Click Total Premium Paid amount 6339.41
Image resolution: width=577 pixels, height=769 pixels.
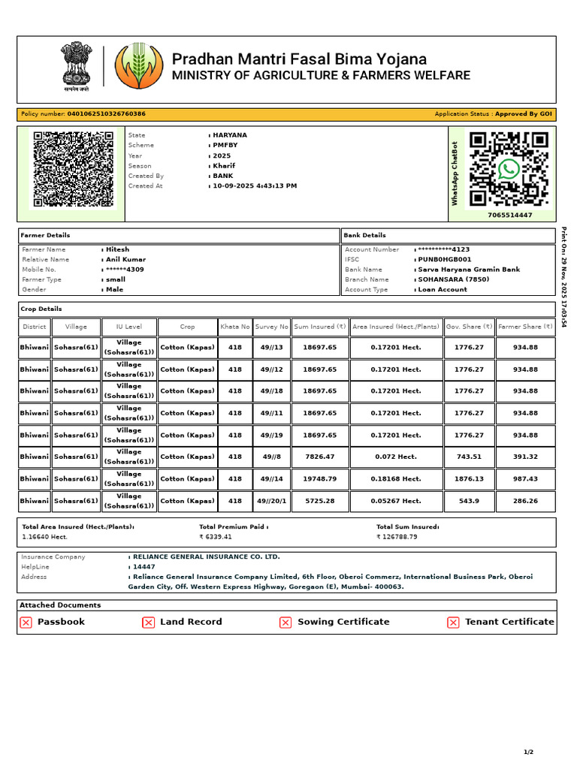click(216, 537)
